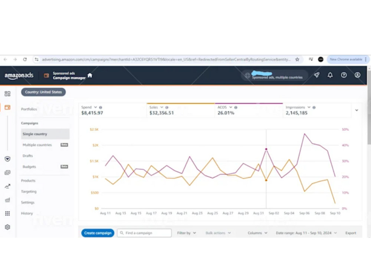The image size is (371, 278).
Task: Open Portfolios in left menu
Action: tap(29, 109)
